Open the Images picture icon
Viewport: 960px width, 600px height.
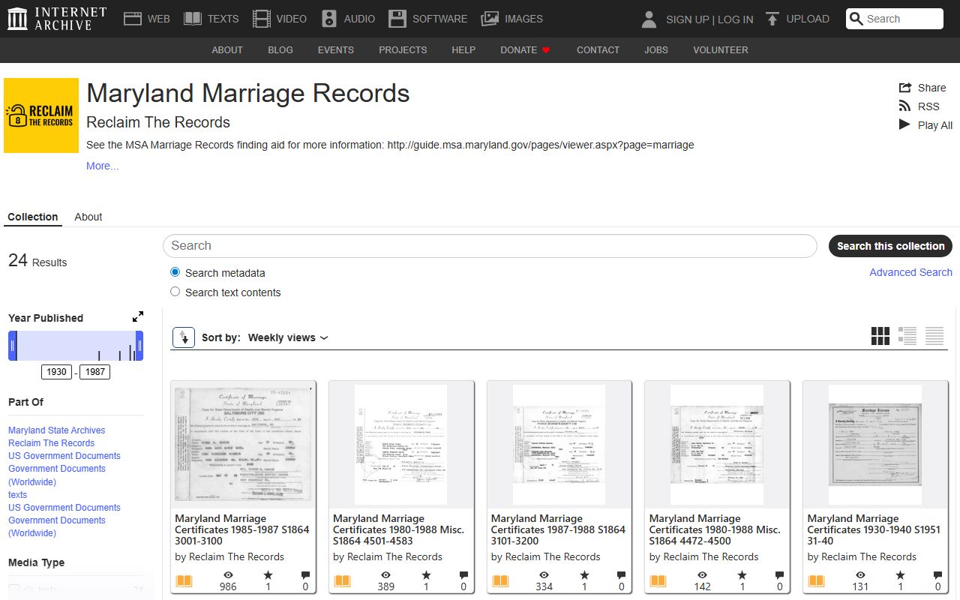(x=490, y=19)
